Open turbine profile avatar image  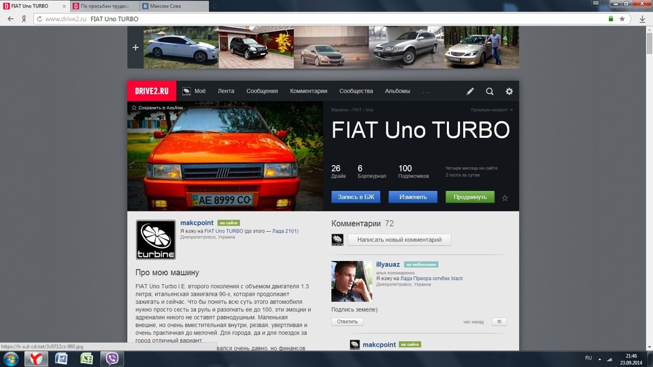pyautogui.click(x=156, y=240)
